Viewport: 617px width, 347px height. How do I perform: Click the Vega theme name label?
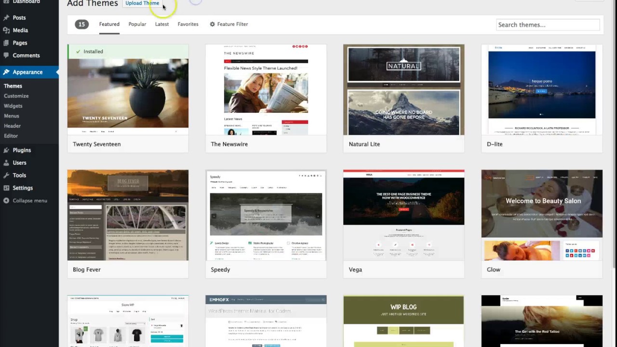tap(355, 269)
